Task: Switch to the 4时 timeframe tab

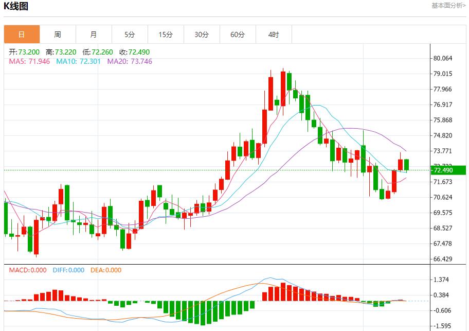Action: (x=274, y=34)
